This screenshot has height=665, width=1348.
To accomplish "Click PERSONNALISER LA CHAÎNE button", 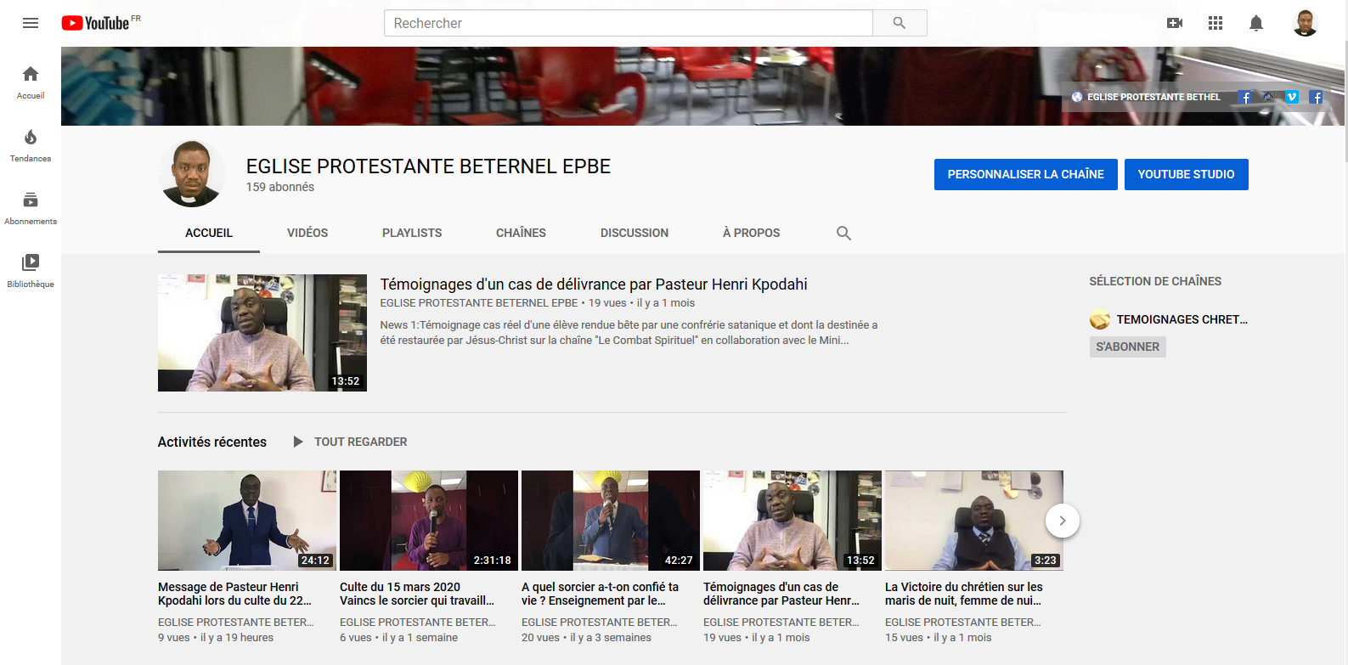I will tap(1026, 174).
